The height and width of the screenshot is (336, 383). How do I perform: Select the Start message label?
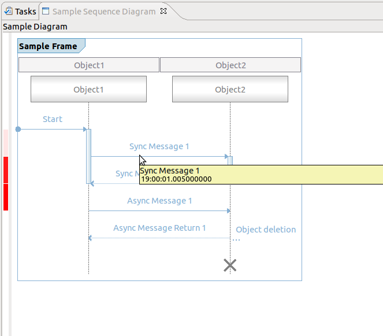(53, 119)
